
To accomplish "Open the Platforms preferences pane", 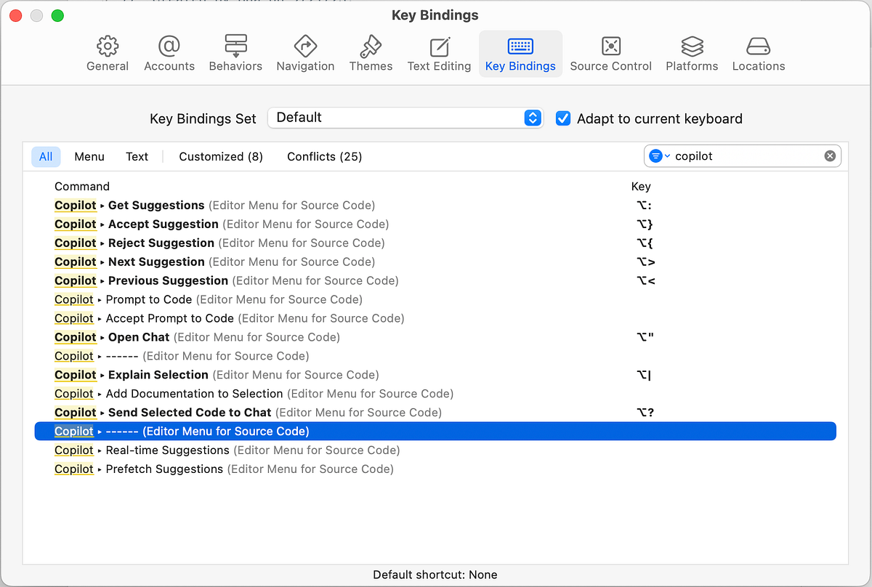I will click(692, 53).
